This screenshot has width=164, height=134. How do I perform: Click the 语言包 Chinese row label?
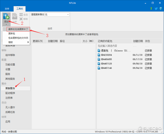116,51
